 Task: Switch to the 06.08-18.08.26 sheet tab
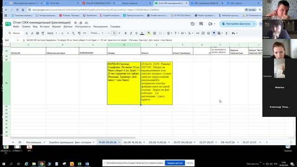tap(133, 142)
